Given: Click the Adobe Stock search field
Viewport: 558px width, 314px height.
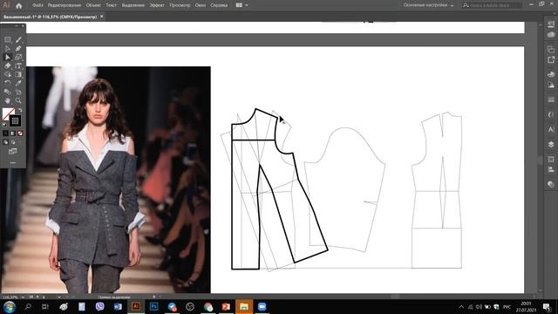Looking at the screenshot, I should coord(493,5).
